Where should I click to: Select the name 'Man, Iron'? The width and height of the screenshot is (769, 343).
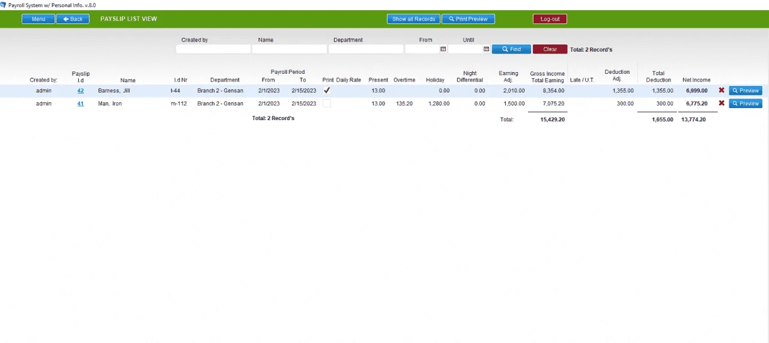click(x=110, y=103)
